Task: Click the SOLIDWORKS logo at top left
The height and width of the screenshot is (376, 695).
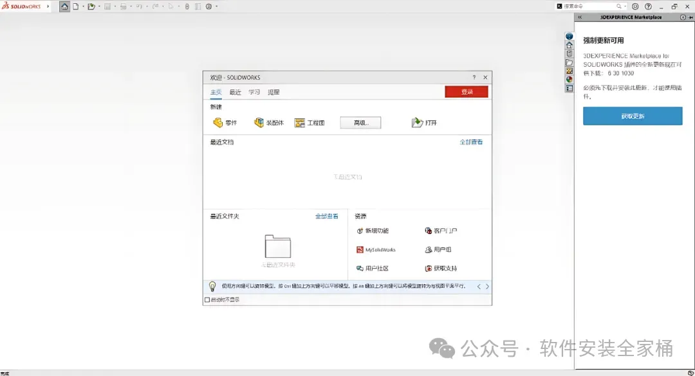Action: [x=22, y=6]
